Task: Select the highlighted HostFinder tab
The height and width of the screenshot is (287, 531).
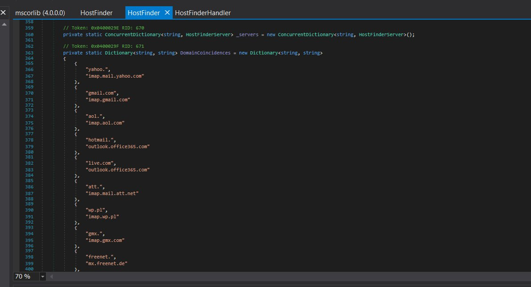Action: tap(144, 13)
